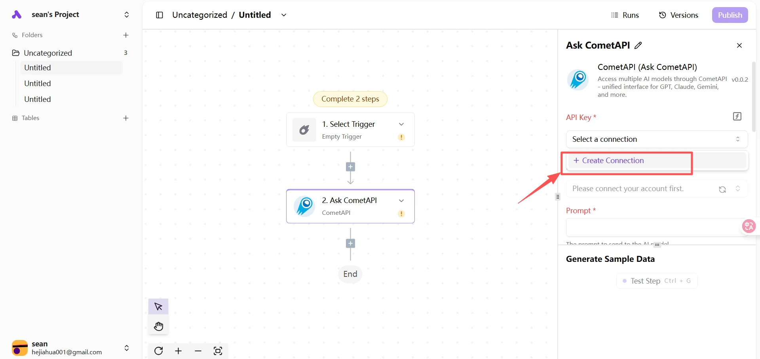Image resolution: width=760 pixels, height=359 pixels.
Task: Expand the Ask CometAPI step options
Action: tap(401, 201)
